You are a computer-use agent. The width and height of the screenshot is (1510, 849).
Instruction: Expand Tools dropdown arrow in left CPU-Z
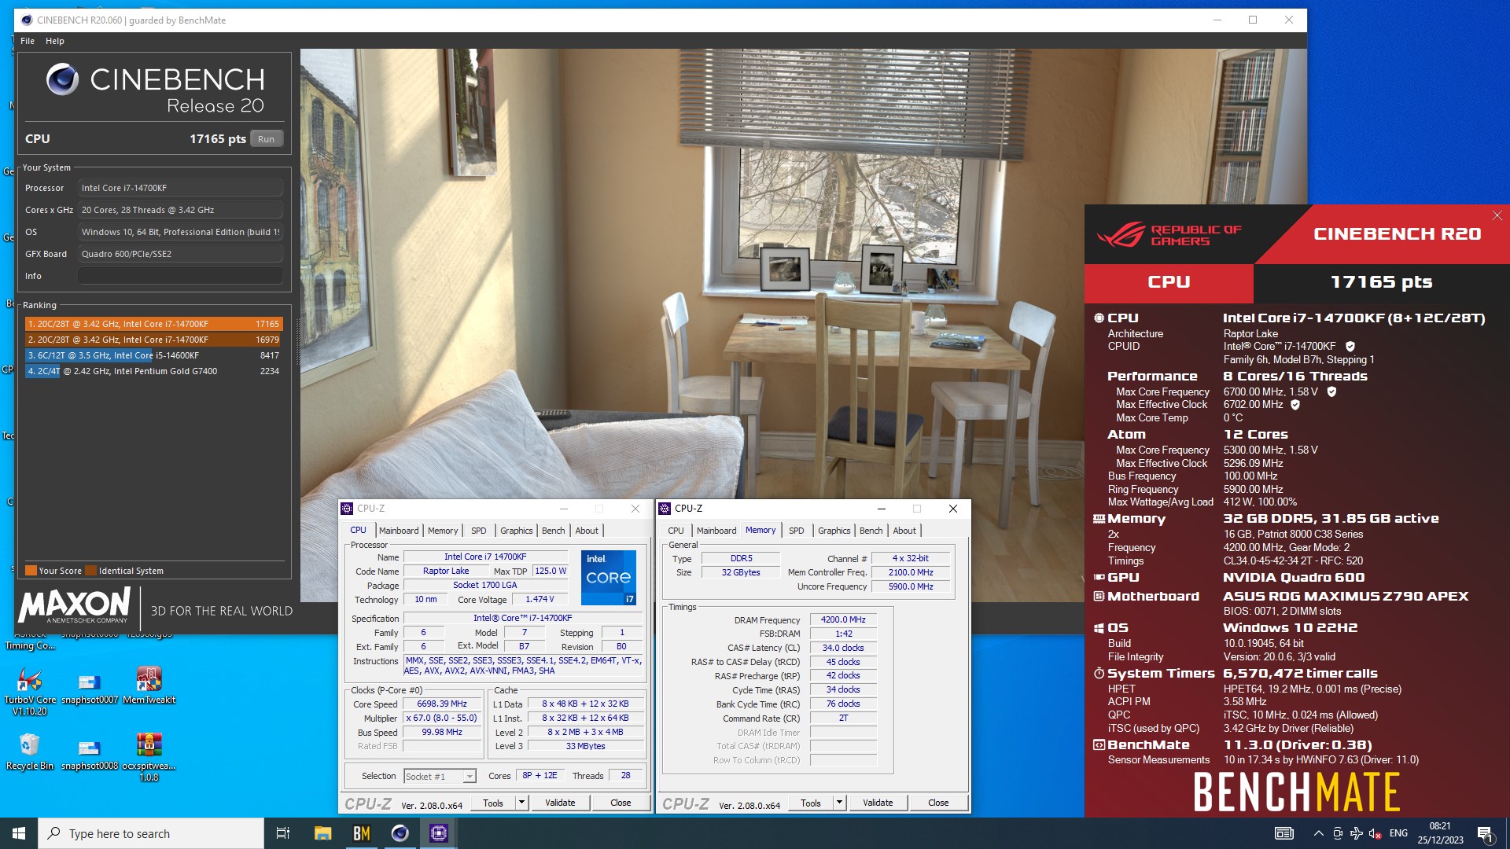click(x=521, y=803)
